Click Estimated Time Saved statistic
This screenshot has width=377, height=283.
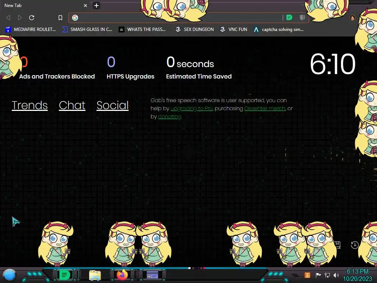[x=198, y=68]
